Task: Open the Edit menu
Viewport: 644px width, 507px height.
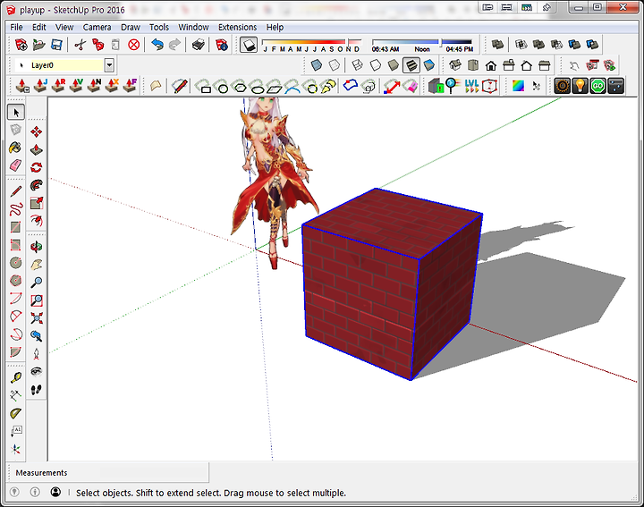Action: [39, 27]
